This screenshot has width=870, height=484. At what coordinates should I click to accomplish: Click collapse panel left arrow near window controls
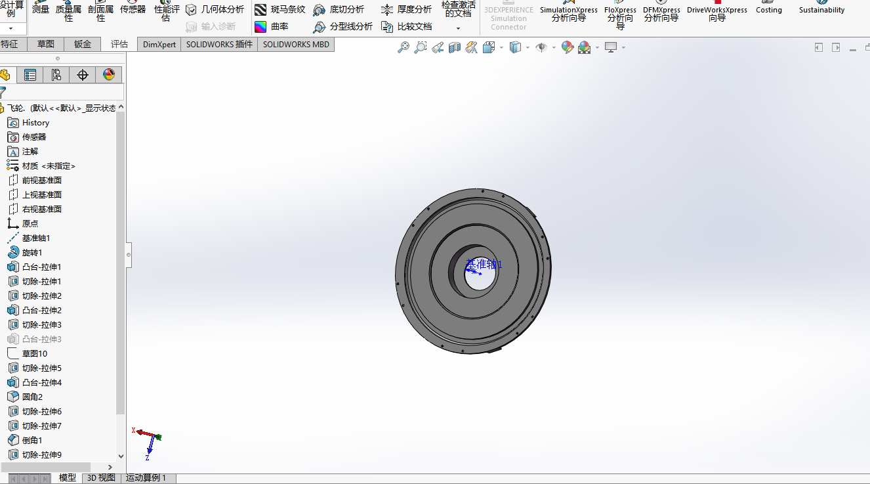tap(818, 47)
